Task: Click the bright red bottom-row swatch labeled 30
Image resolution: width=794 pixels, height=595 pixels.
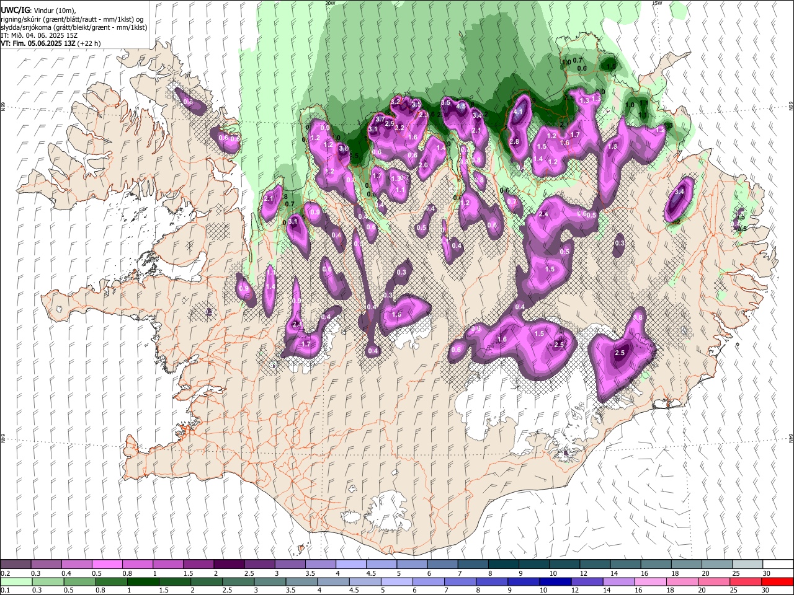Action: (x=777, y=581)
